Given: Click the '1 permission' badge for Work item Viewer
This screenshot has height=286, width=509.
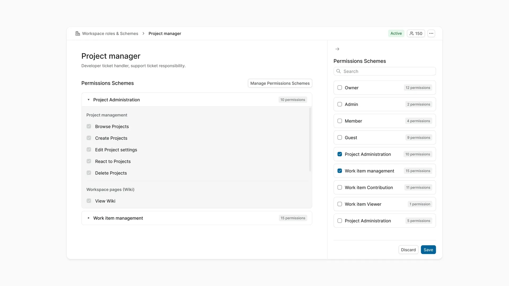Looking at the screenshot, I should click(x=420, y=204).
